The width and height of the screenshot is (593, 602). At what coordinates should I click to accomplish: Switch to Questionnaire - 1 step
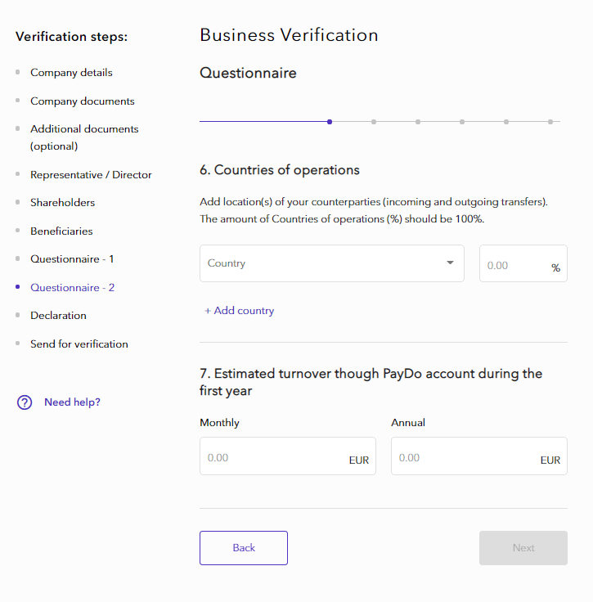pyautogui.click(x=72, y=259)
